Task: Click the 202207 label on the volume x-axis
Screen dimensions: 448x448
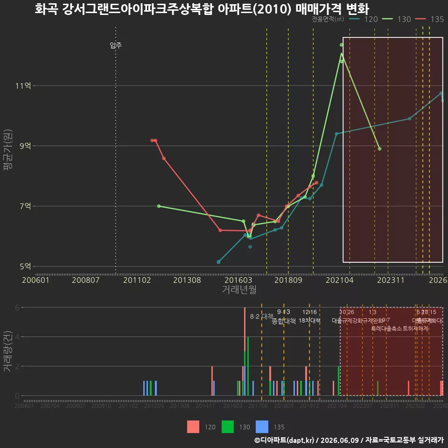Action: click(362, 406)
